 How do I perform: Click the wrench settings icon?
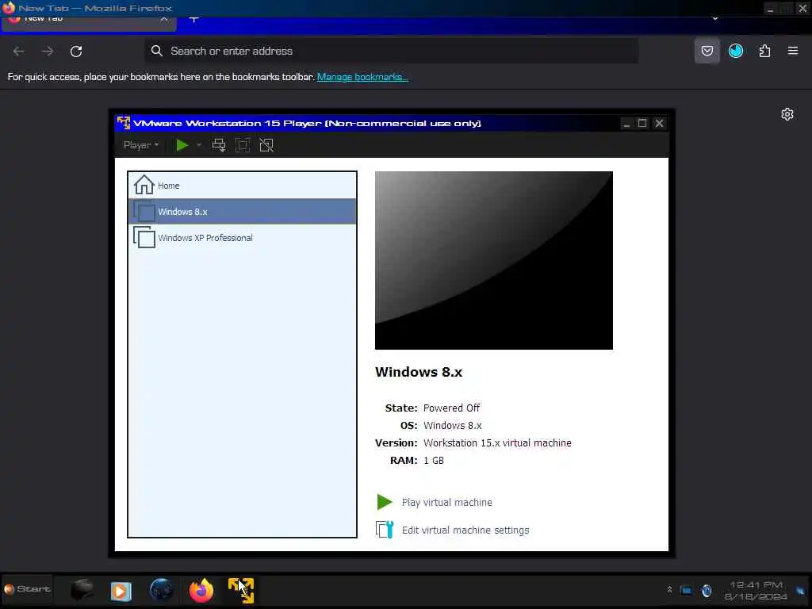tap(385, 530)
